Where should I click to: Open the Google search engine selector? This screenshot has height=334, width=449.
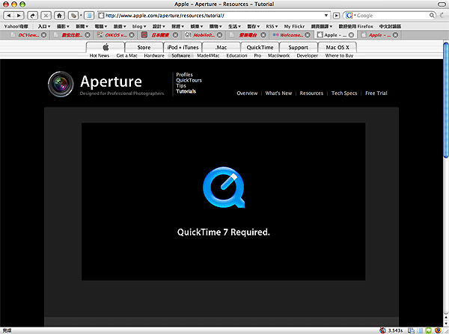pos(350,16)
